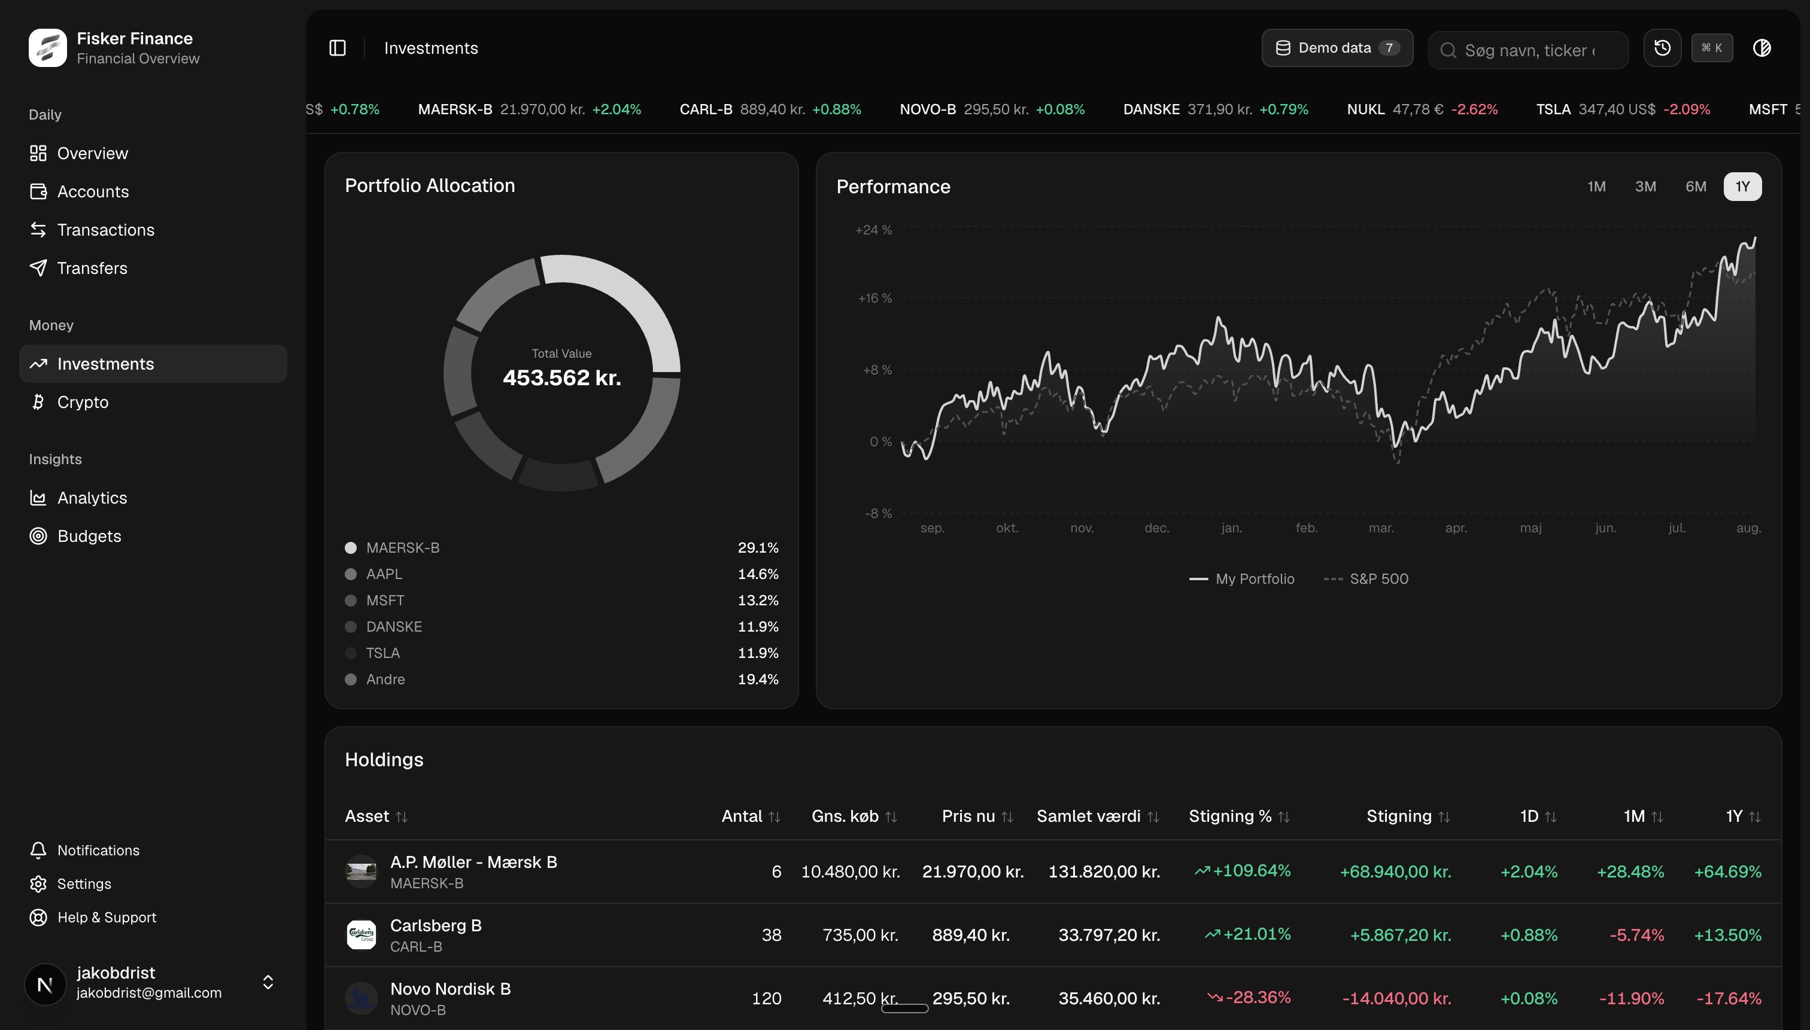Open Crypto via the bitcoin icon
The width and height of the screenshot is (1810, 1030).
(x=38, y=403)
